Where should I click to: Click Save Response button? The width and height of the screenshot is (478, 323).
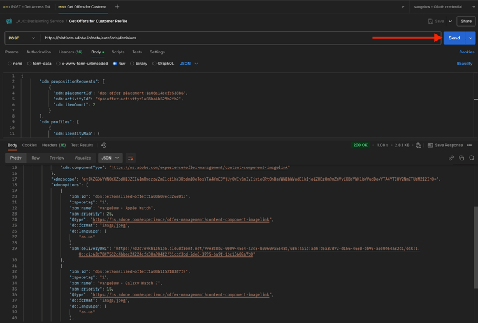[x=445, y=145]
